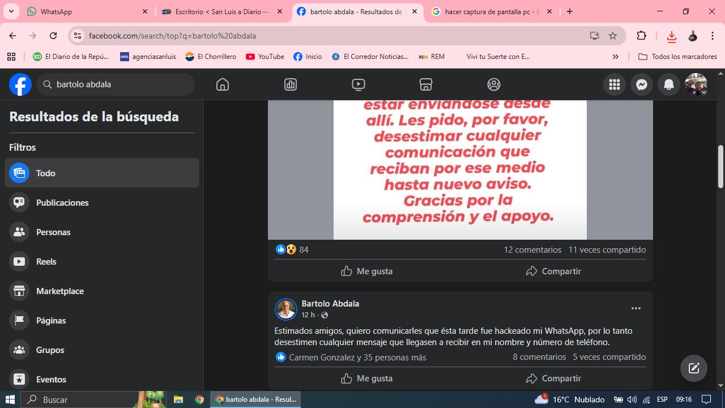Image resolution: width=725 pixels, height=408 pixels.
Task: Open the Facebook Video tab icon
Action: 358,84
